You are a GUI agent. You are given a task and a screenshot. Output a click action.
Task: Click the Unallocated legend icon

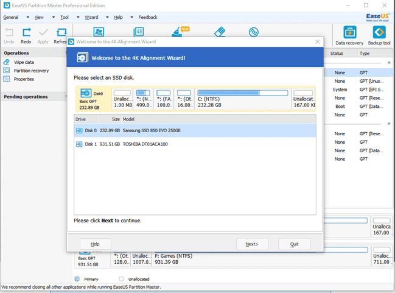point(121,279)
